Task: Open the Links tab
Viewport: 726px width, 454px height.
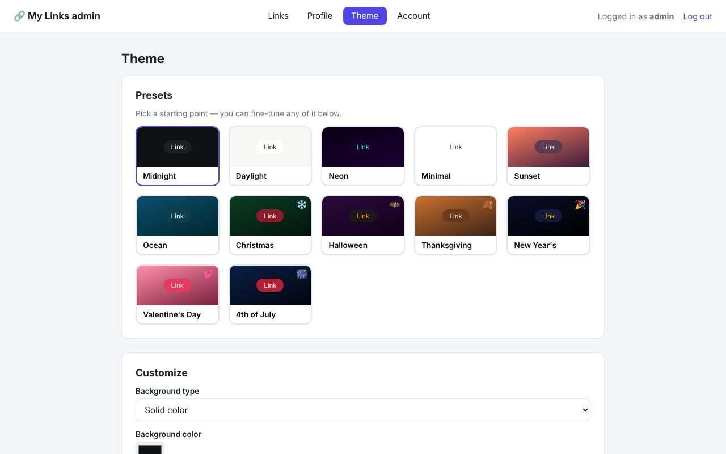Action: [278, 16]
